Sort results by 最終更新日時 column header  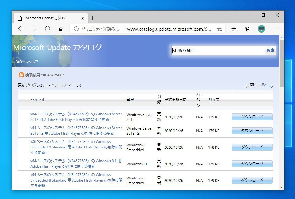(175, 100)
